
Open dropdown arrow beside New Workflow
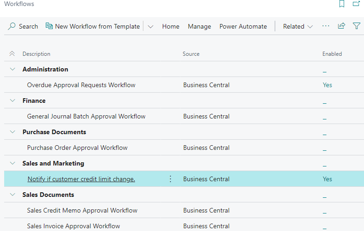(150, 26)
